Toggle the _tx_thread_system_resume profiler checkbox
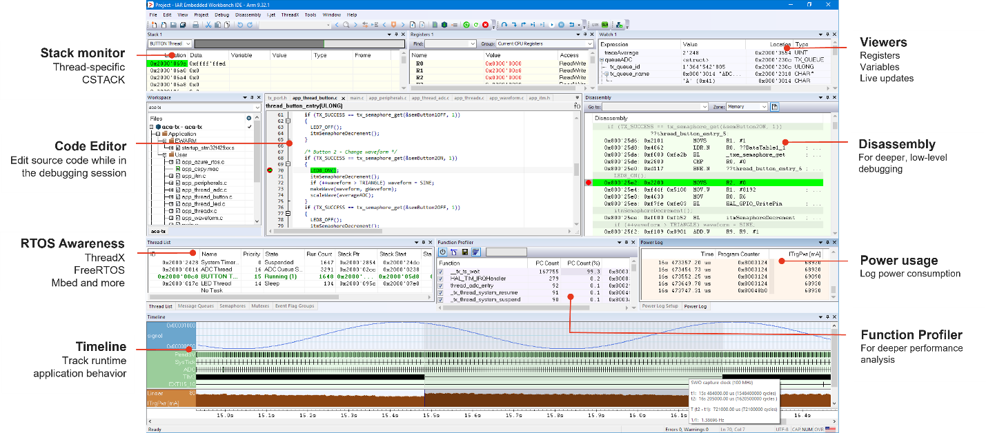 tap(441, 292)
